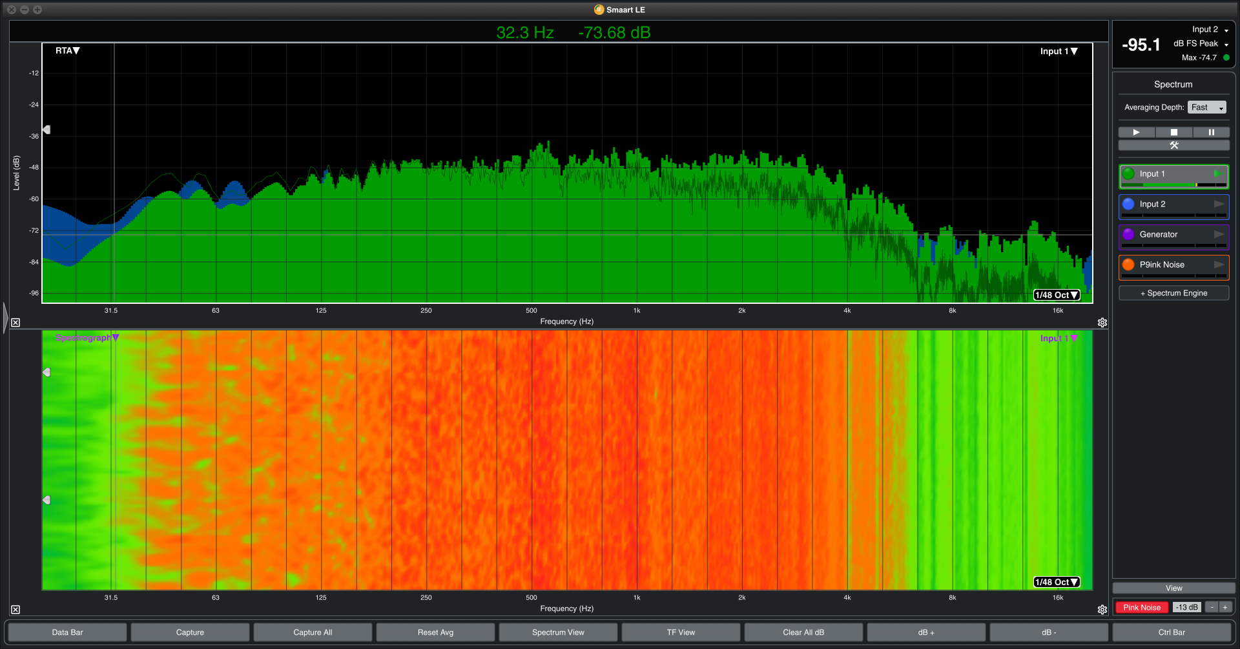This screenshot has height=649, width=1240.
Task: Increase generator level with plus button
Action: pos(1224,607)
